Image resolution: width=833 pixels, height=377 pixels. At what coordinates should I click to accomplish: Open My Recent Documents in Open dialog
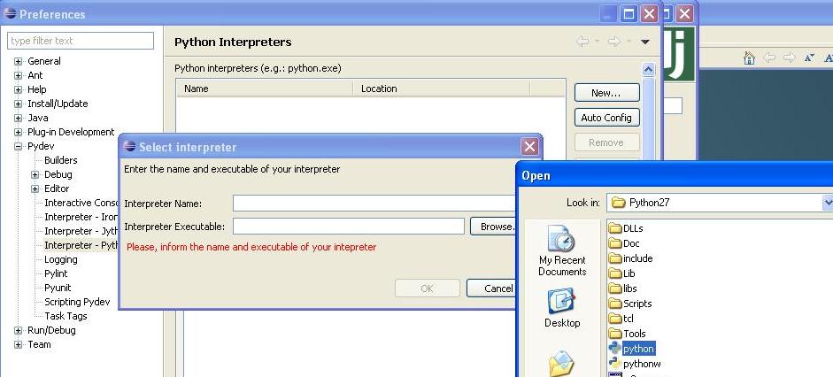(x=562, y=250)
